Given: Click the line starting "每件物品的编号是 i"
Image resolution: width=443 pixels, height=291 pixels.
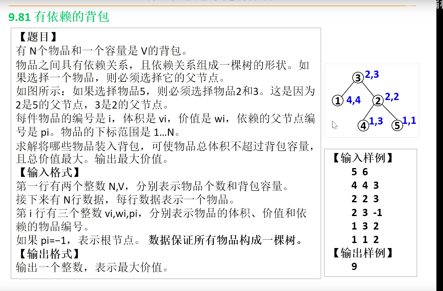Looking at the screenshot, I should click(x=165, y=119).
